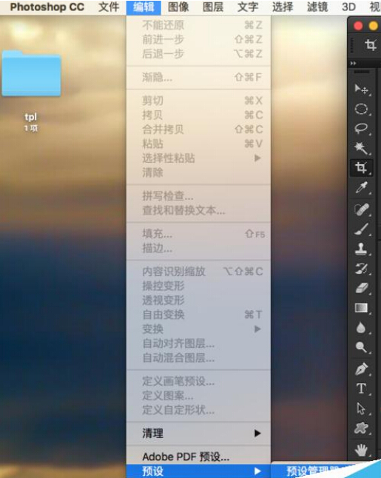Select the Clone Stamp tool
This screenshot has width=381, height=478.
coord(361,249)
